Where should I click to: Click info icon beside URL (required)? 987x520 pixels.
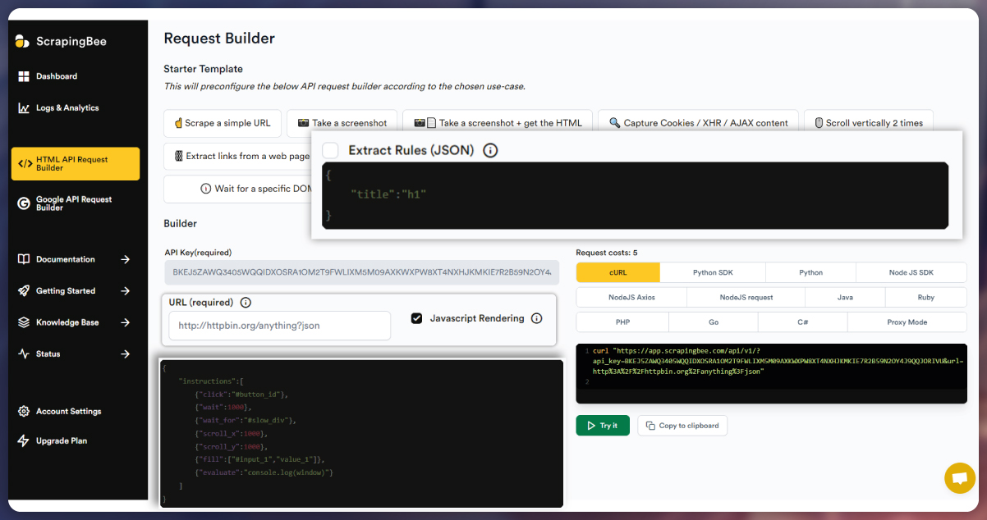tap(246, 303)
